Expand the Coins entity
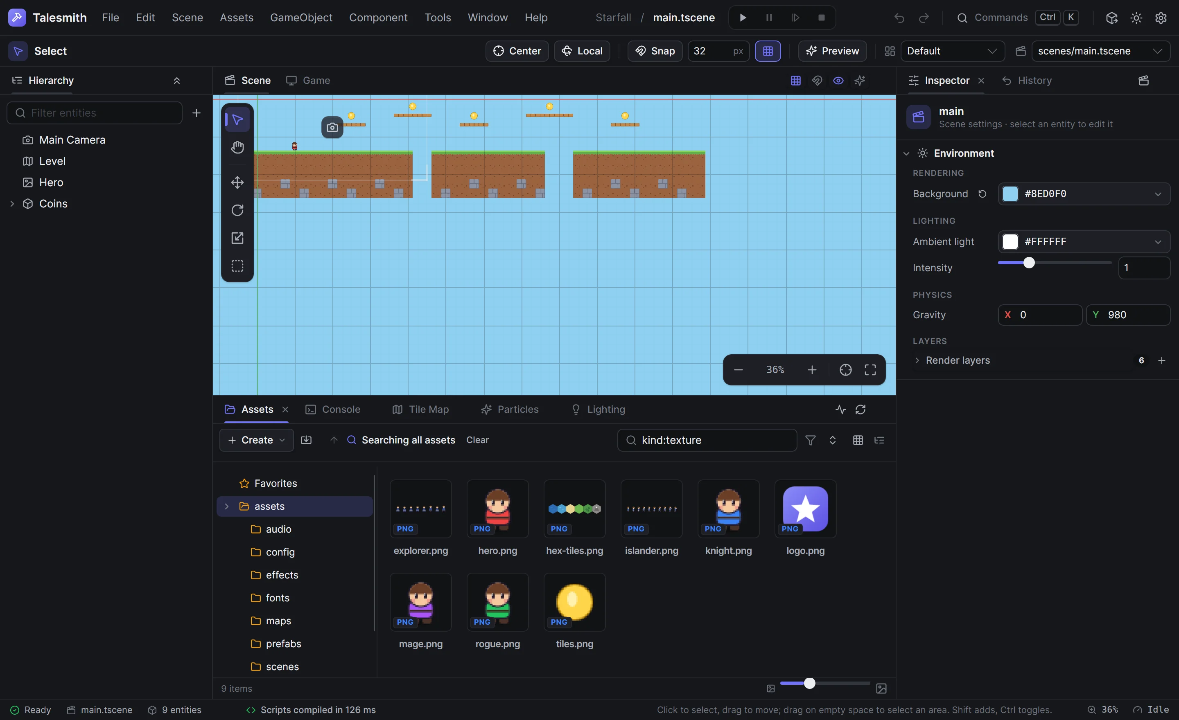The image size is (1179, 720). click(x=12, y=204)
